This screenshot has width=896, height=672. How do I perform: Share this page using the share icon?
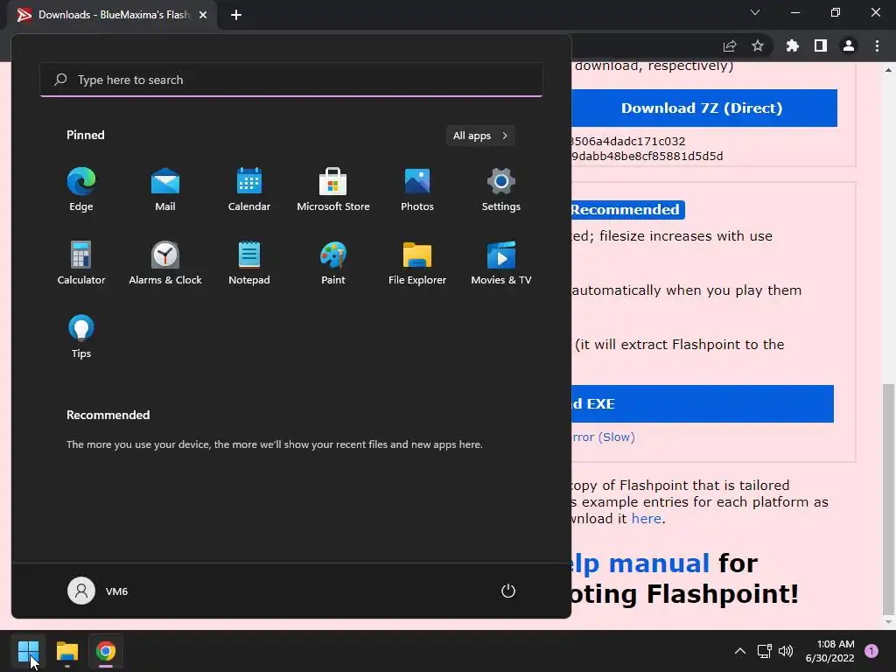730,45
